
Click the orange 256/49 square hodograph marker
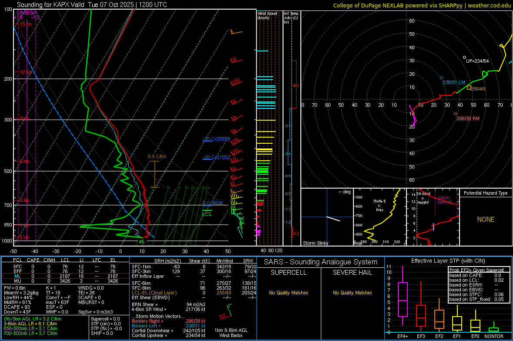click(469, 88)
